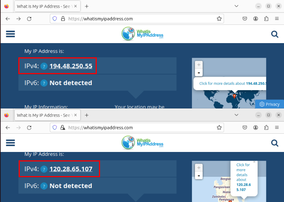284x202 pixels.
Task: Zoom out map in bottom window
Action: (x=199, y=175)
